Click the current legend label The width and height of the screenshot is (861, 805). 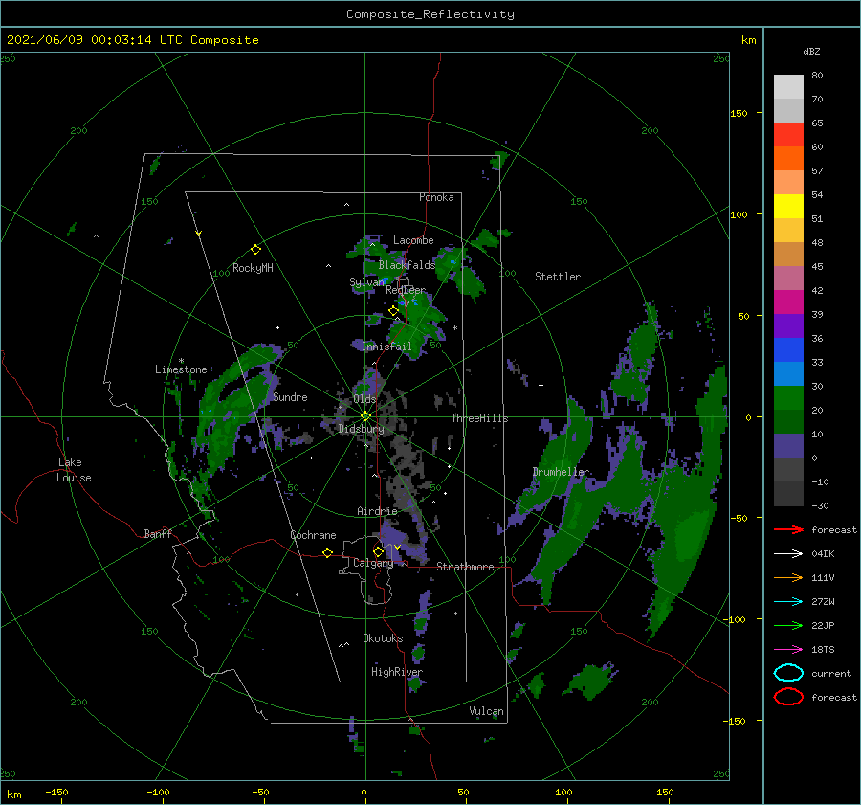pyautogui.click(x=831, y=673)
